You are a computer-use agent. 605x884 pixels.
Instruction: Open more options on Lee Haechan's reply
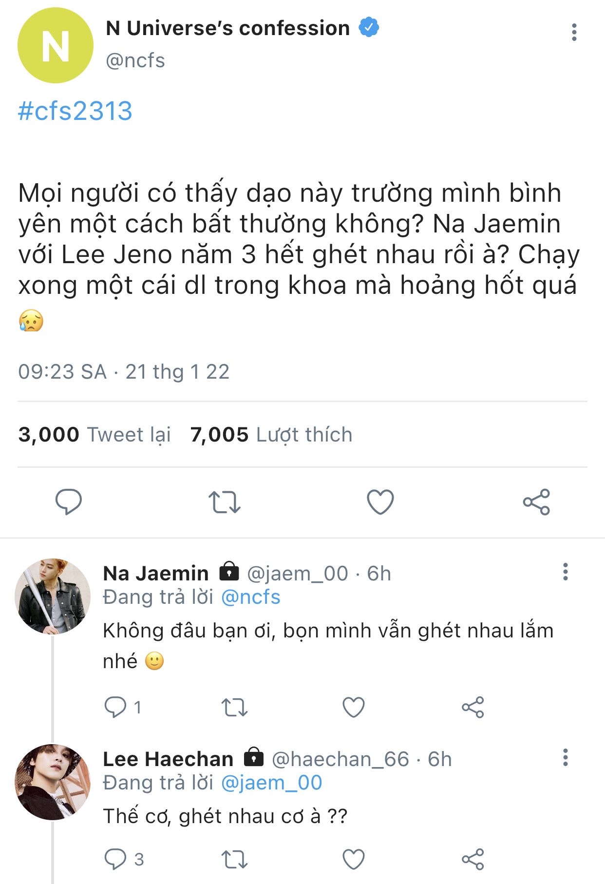[x=565, y=757]
